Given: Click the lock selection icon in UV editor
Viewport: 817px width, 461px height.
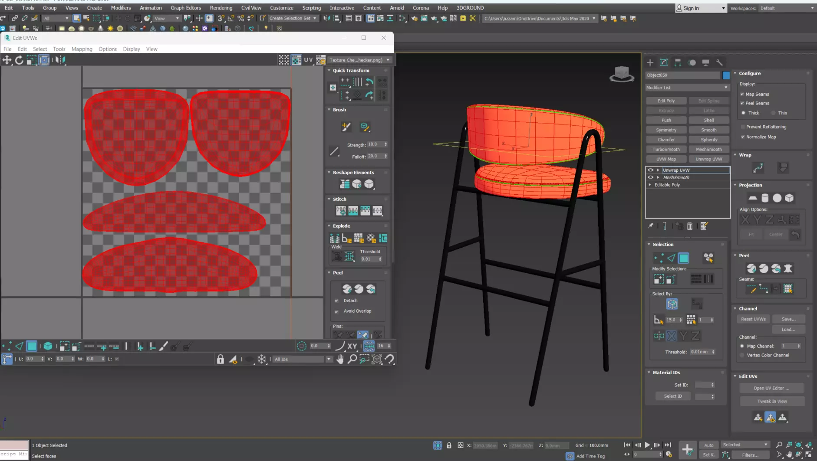Looking at the screenshot, I should point(221,359).
